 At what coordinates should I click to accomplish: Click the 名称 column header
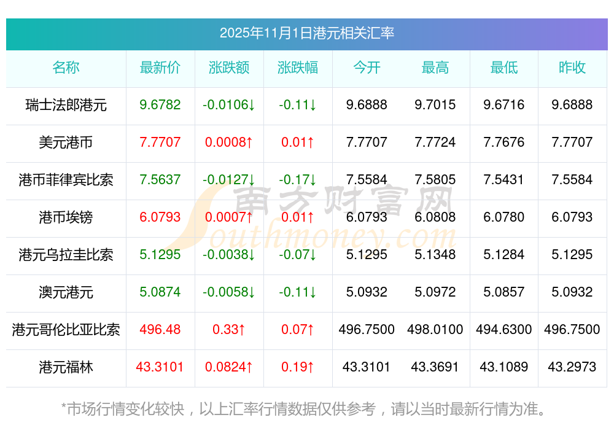(66, 68)
